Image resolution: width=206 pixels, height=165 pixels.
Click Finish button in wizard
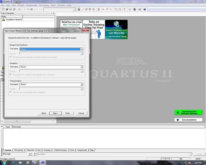pos(67,113)
